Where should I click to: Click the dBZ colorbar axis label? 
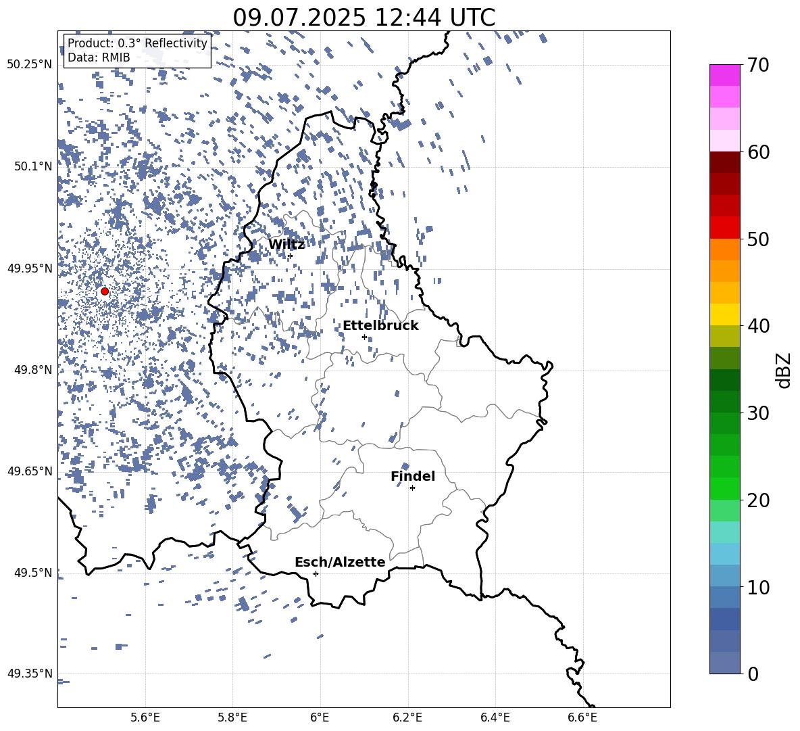(x=784, y=370)
